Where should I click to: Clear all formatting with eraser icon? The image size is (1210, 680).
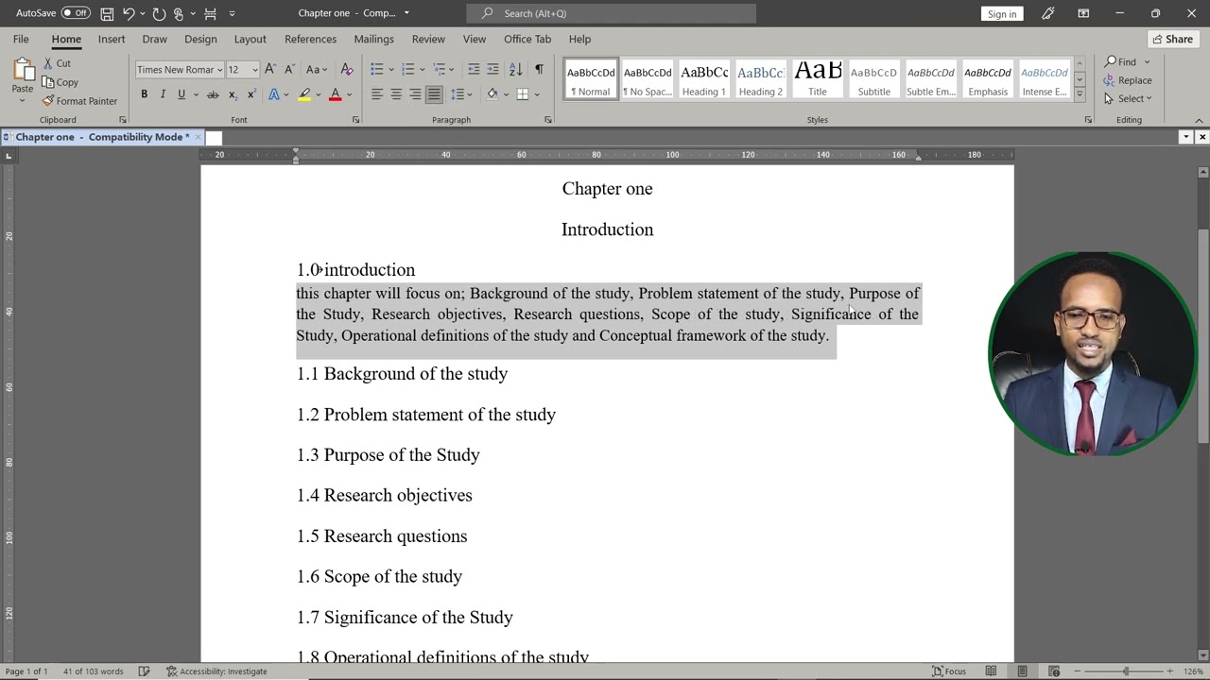click(x=347, y=69)
